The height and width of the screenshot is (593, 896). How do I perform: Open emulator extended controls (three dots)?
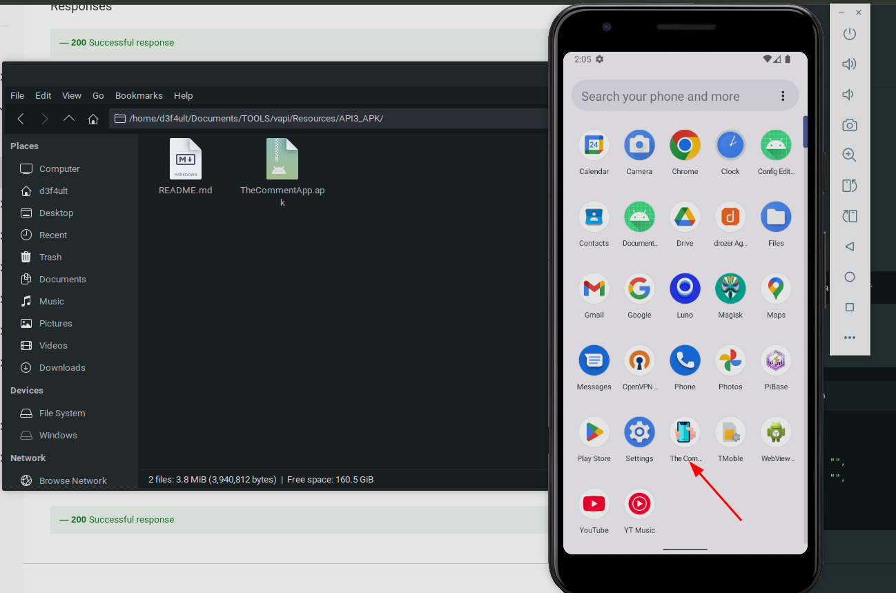tap(850, 338)
